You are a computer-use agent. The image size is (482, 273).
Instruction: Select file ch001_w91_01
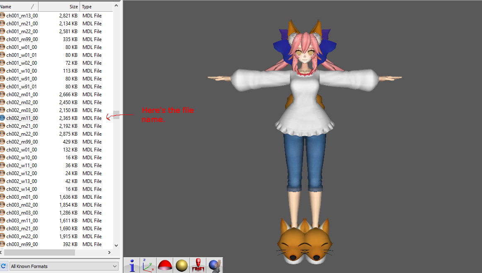[22, 86]
